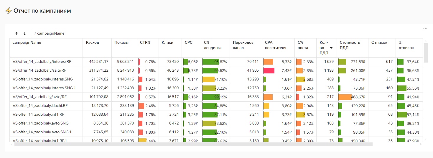Click the Отчет по кампаниям title

click(42, 11)
